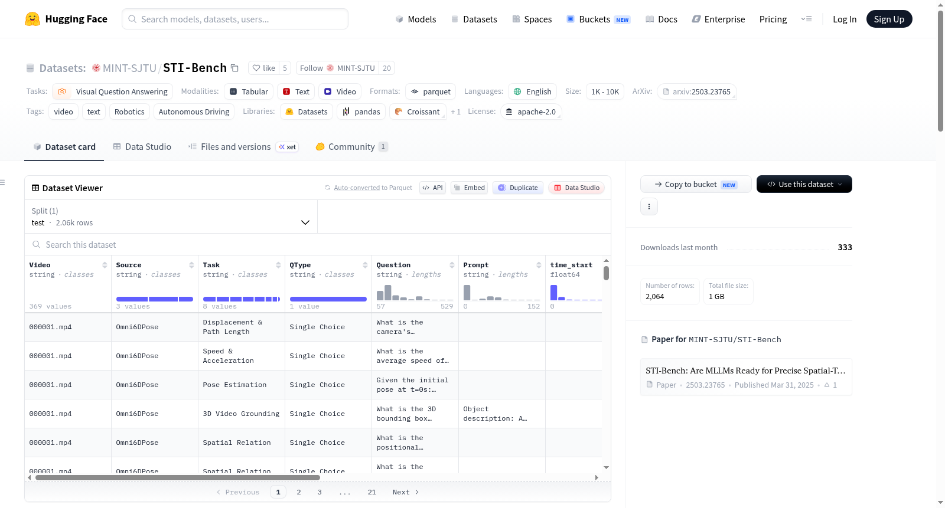Open Enterprise in the top navigation
Viewport: 945px width, 508px height.
click(718, 19)
